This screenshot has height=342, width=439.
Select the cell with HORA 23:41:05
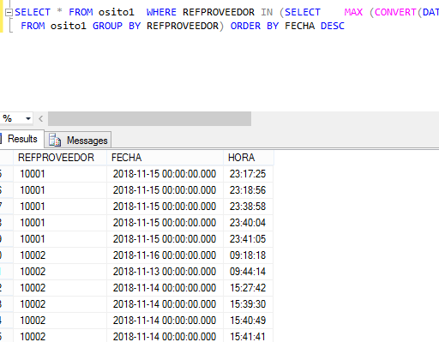pos(249,239)
